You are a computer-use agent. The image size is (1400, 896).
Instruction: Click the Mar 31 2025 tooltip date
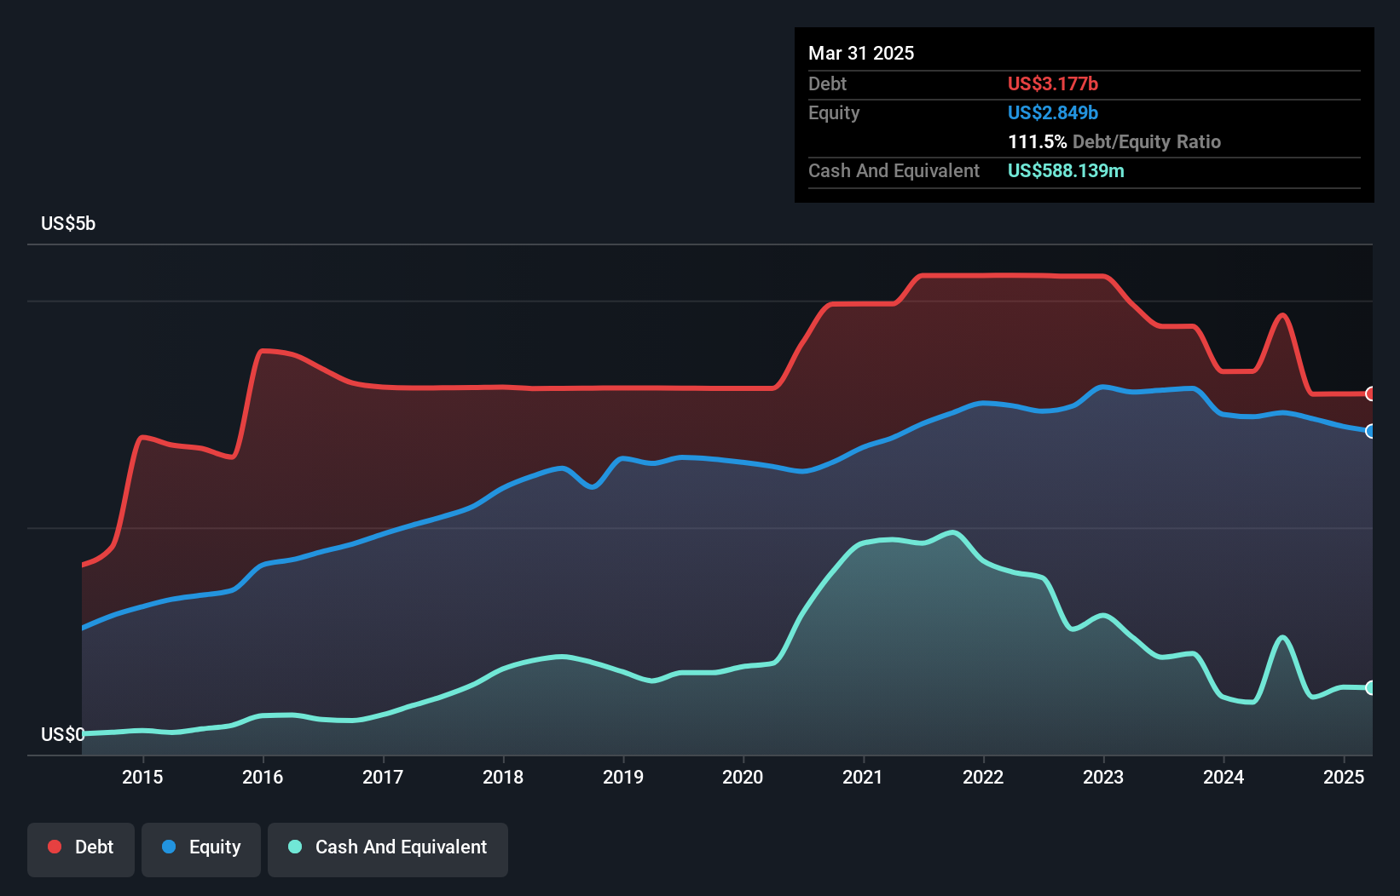861,53
